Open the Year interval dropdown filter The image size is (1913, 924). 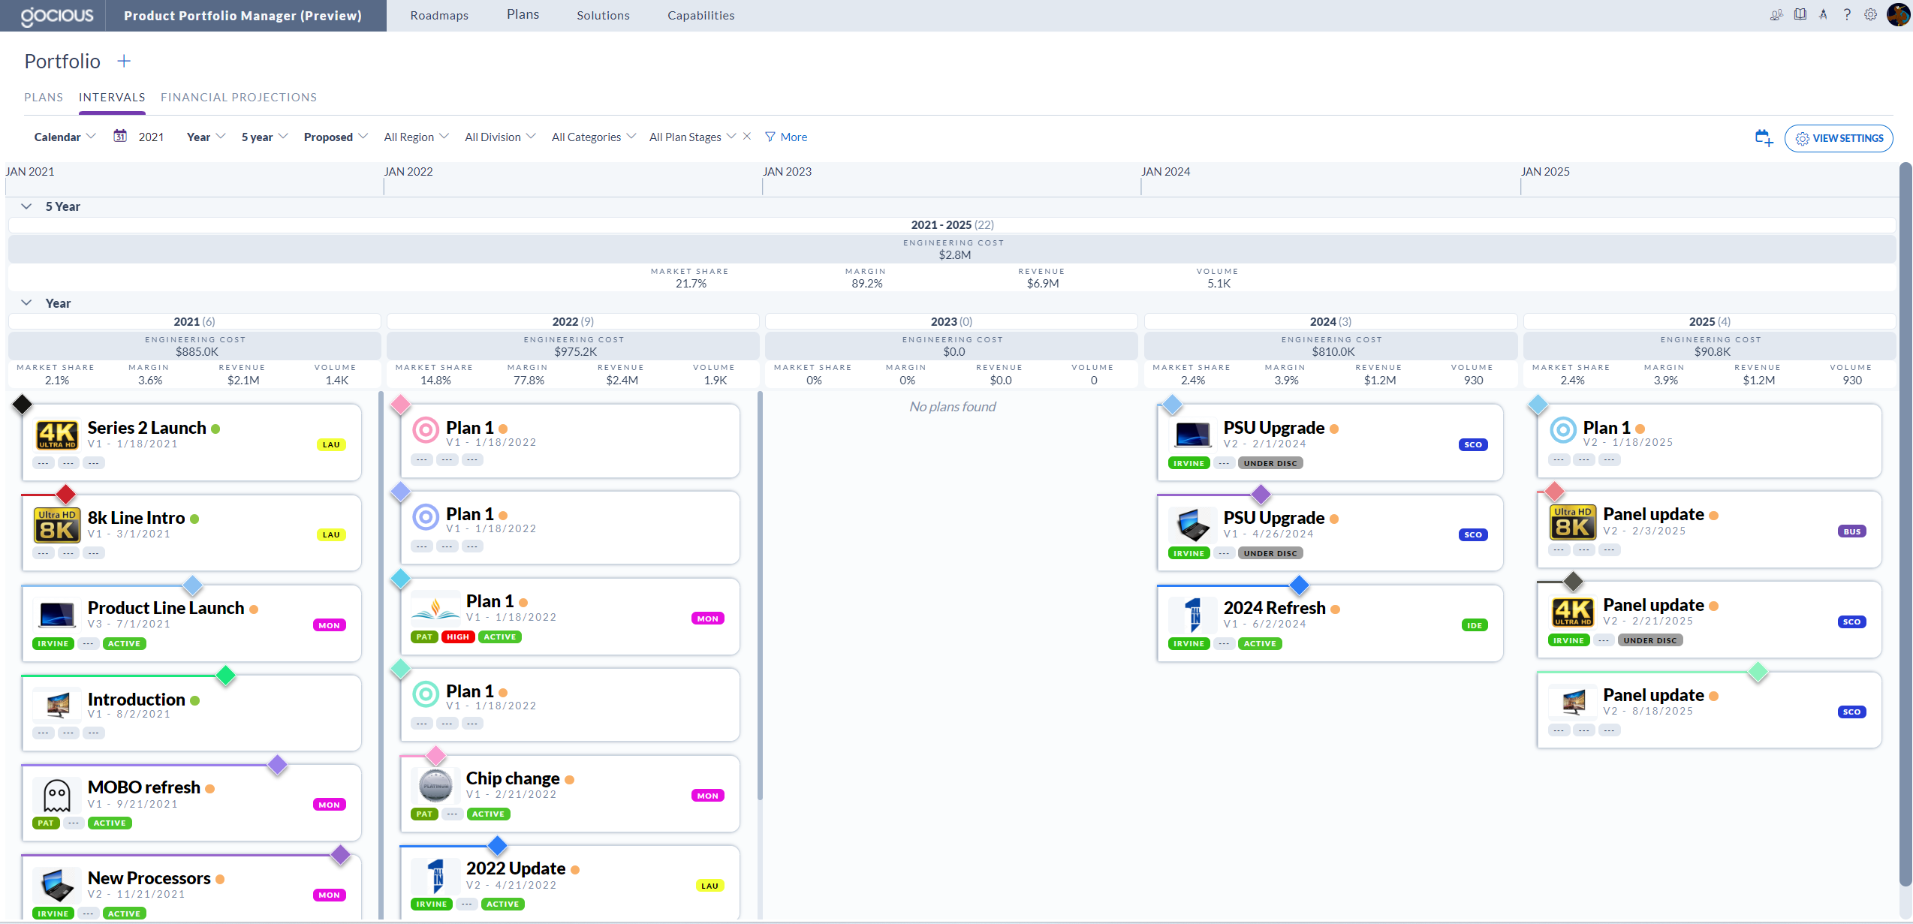point(206,137)
